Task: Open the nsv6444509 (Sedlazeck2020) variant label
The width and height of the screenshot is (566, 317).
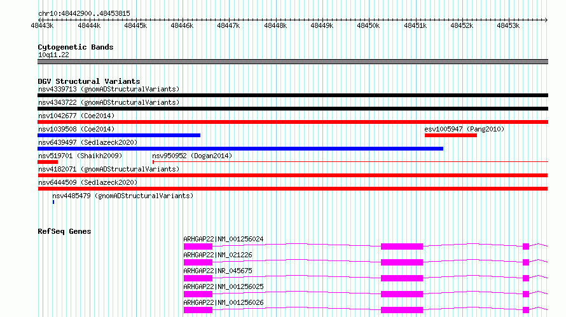Action: click(88, 182)
